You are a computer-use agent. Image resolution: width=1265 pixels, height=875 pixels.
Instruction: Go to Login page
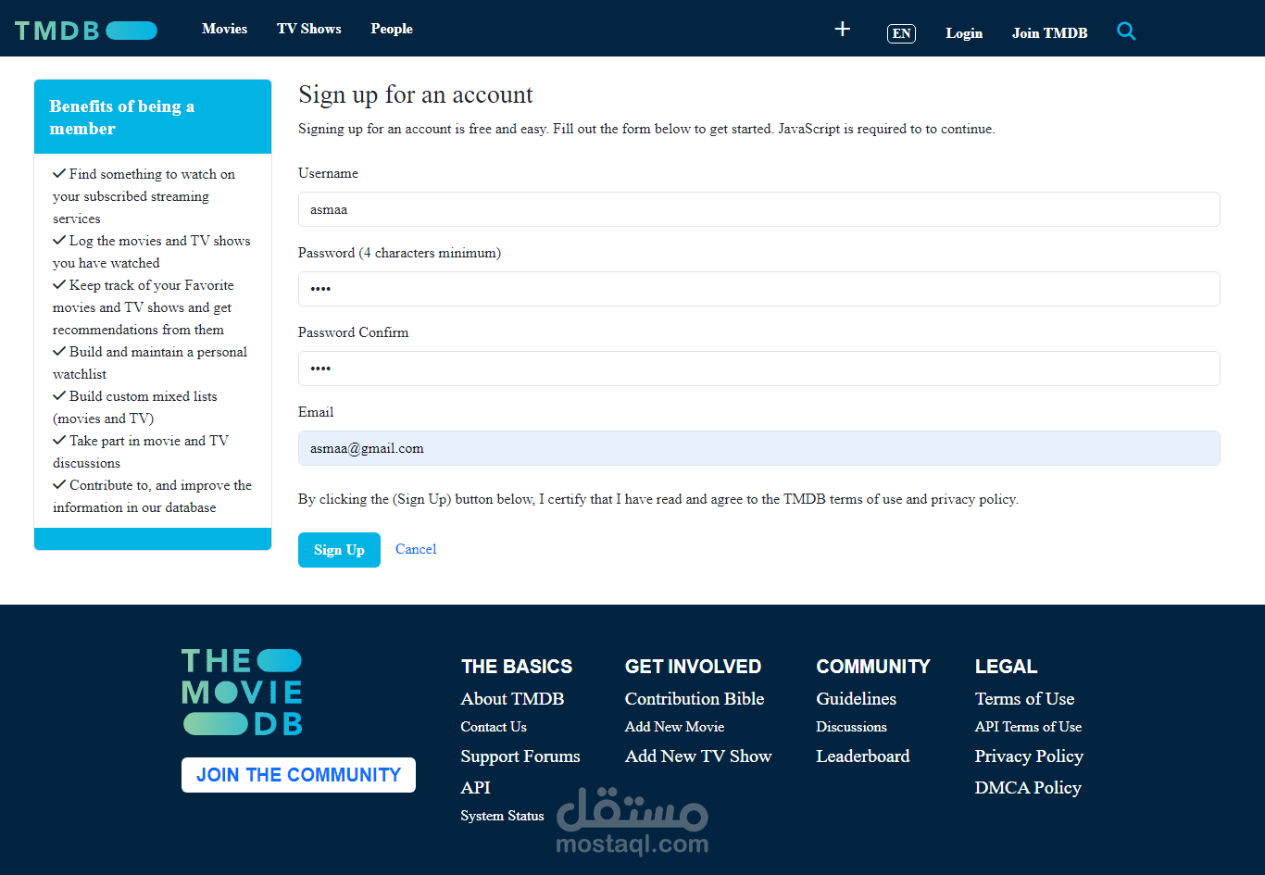point(964,33)
